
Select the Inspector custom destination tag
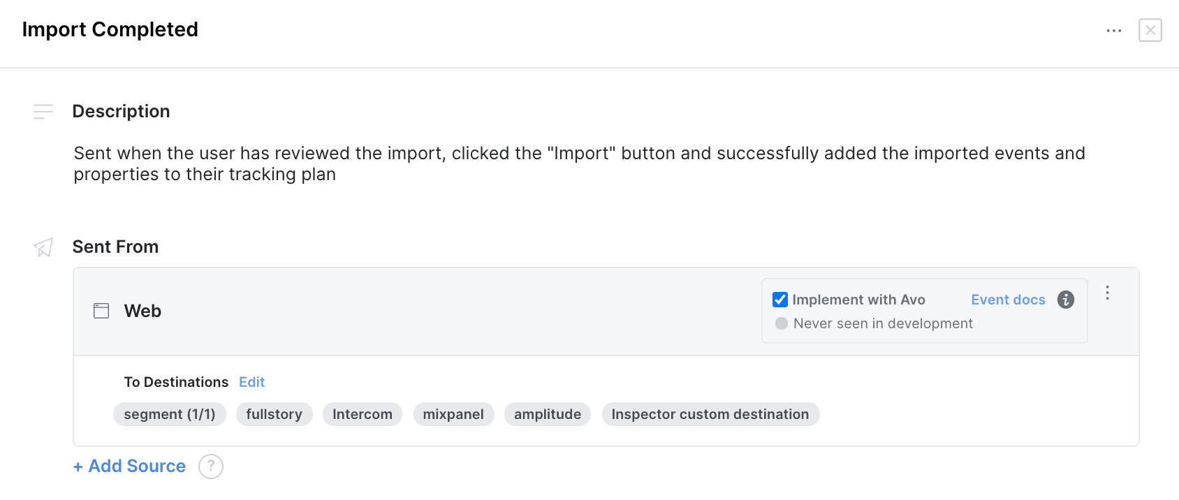tap(710, 413)
